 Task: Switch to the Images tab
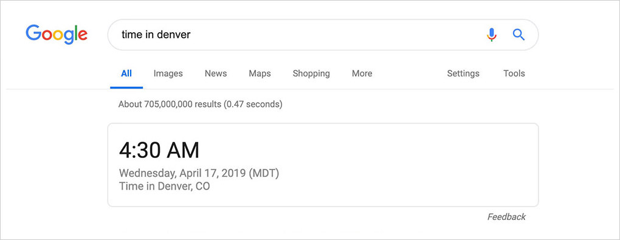pos(168,74)
